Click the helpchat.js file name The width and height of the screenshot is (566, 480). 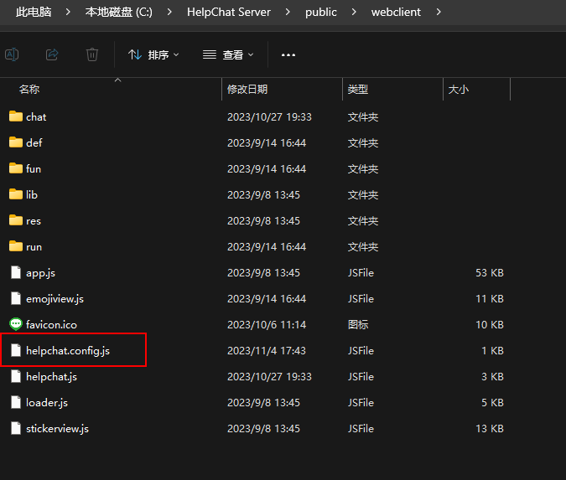(x=52, y=377)
